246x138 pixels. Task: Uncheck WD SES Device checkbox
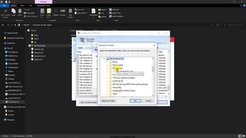tap(78, 88)
